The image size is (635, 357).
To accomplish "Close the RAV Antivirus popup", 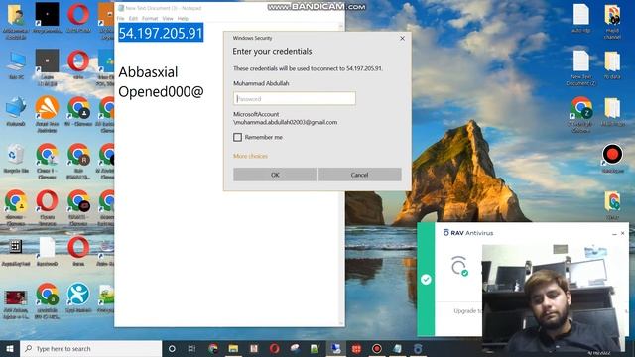I will (623, 233).
